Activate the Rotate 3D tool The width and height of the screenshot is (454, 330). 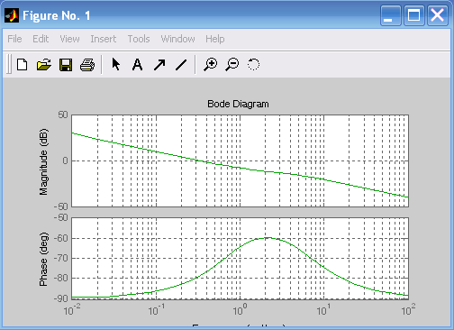point(253,64)
